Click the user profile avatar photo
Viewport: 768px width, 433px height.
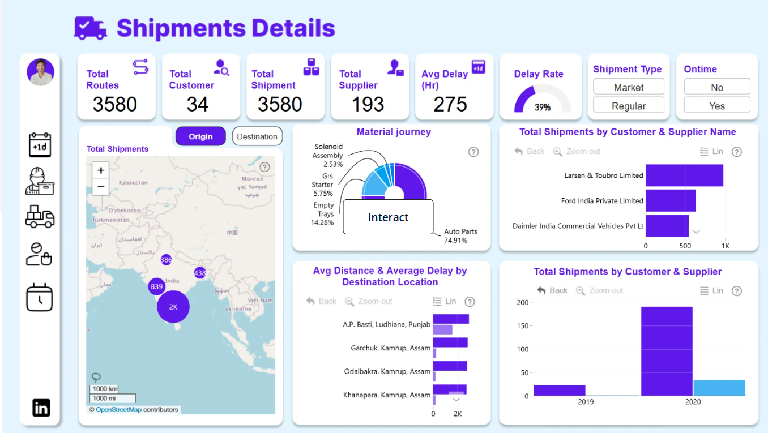click(x=40, y=72)
